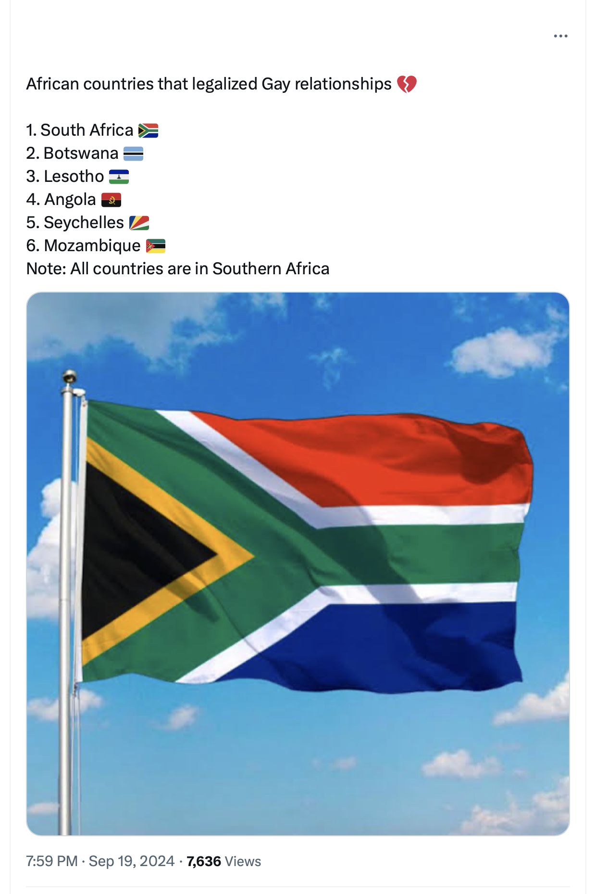Click the South Africa flag emoji

pyautogui.click(x=148, y=130)
